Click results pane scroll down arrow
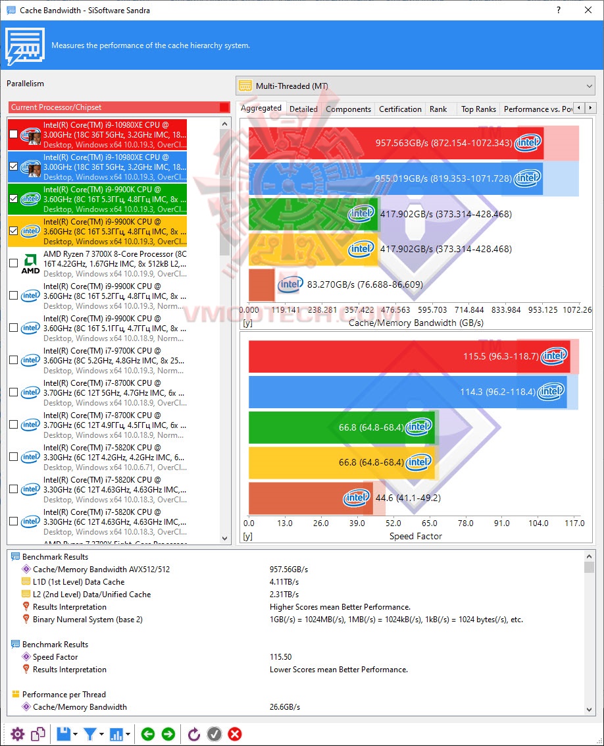Viewport: 604px width, 746px height. tap(590, 709)
